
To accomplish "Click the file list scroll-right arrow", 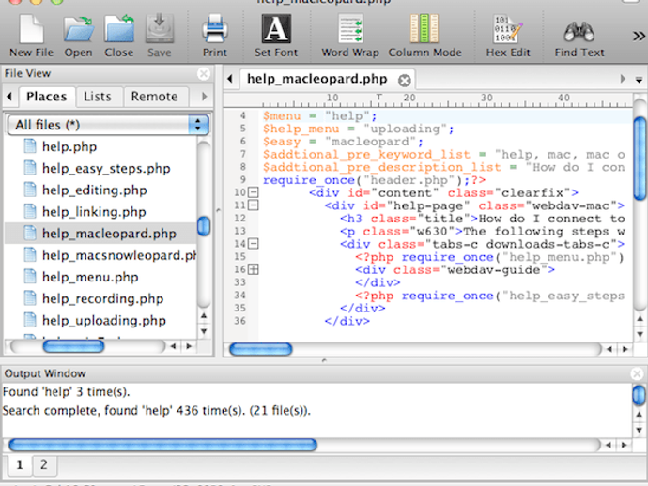I will [189, 346].
